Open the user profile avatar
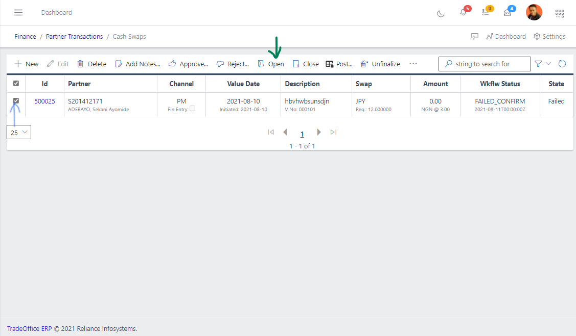 click(x=534, y=12)
